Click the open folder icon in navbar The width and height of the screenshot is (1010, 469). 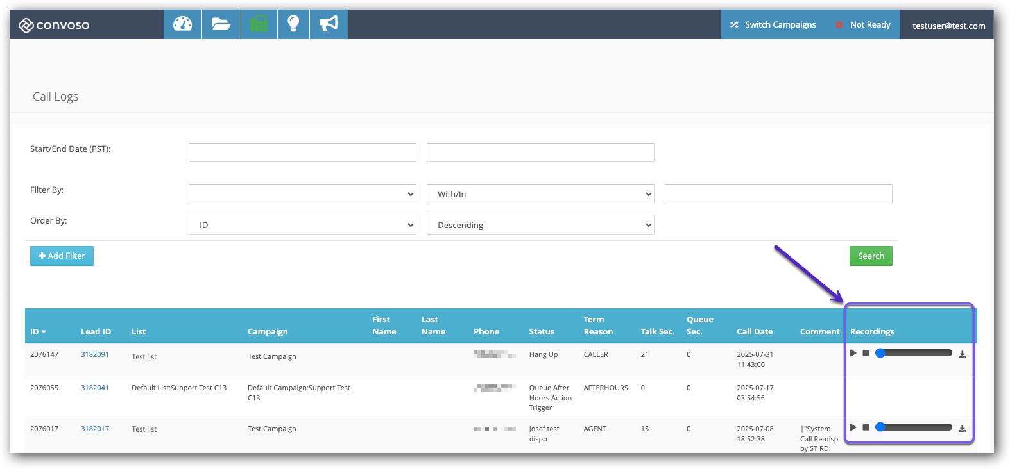pyautogui.click(x=221, y=24)
